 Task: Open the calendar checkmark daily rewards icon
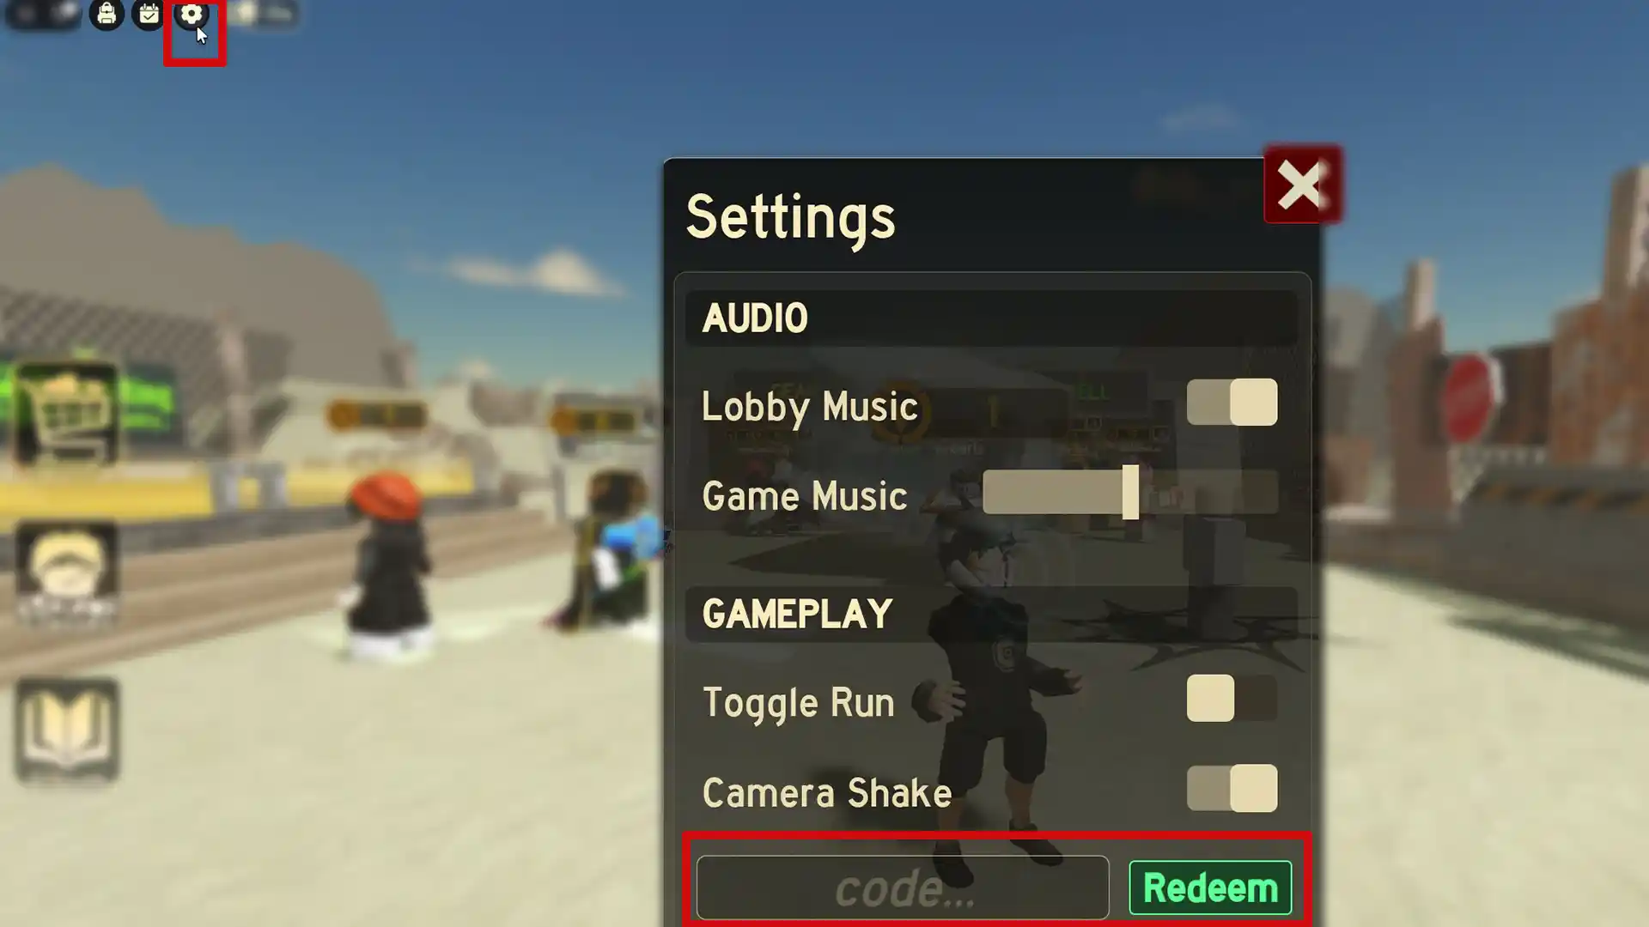pyautogui.click(x=149, y=14)
